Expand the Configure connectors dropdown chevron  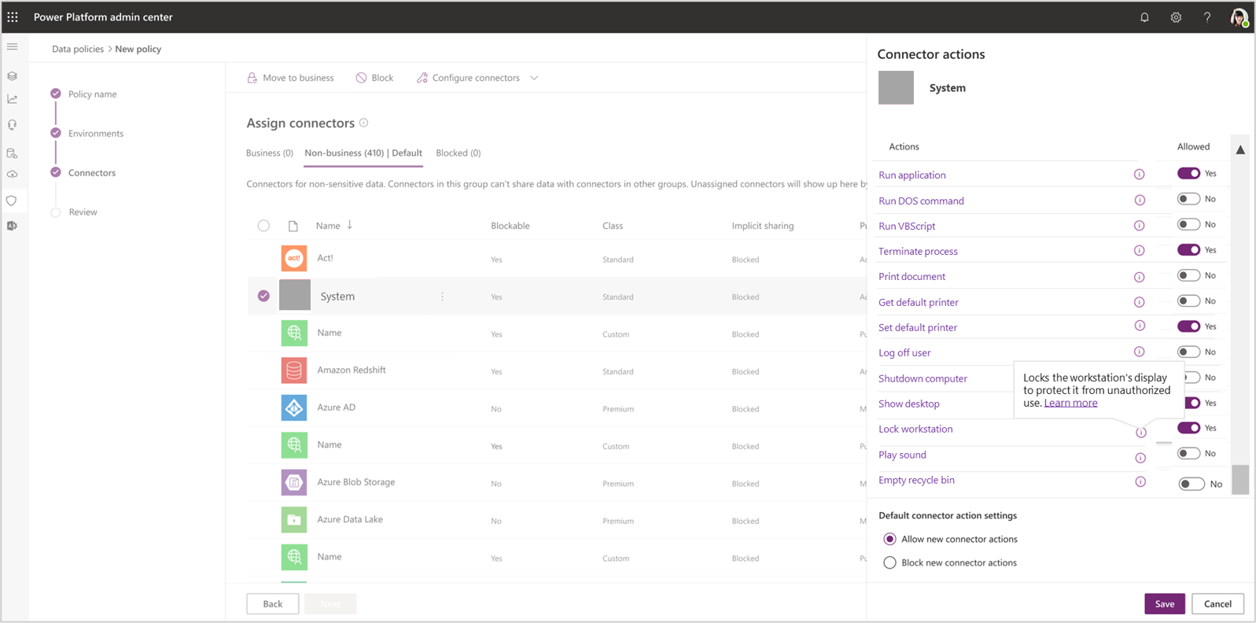coord(534,78)
